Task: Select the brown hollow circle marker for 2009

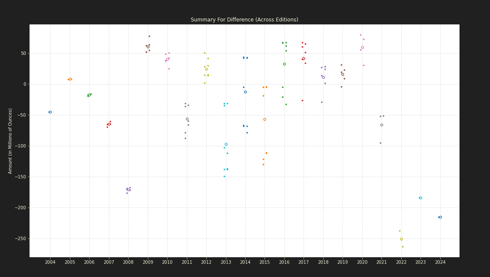Action: click(x=148, y=47)
